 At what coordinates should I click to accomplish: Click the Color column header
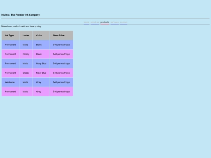[41, 36]
